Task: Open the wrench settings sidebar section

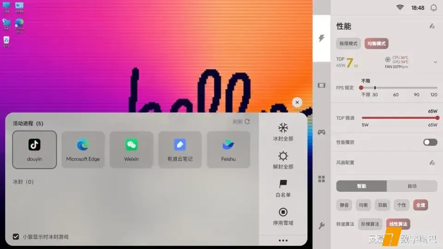Action: (x=321, y=225)
